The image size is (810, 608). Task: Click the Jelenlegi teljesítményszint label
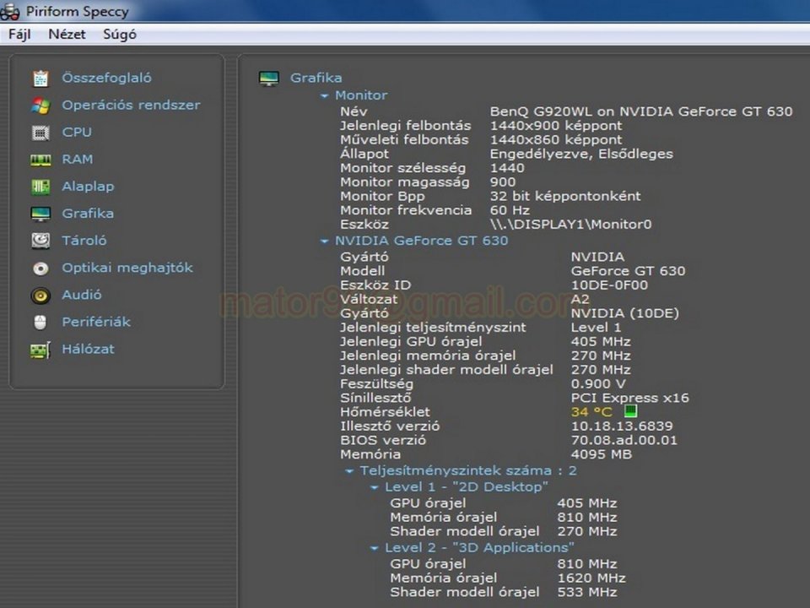[x=433, y=328]
